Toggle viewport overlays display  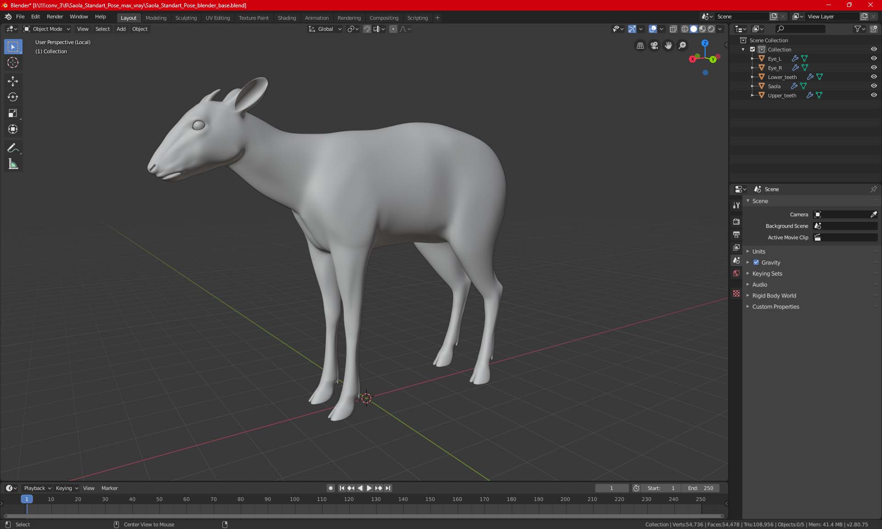(x=653, y=29)
